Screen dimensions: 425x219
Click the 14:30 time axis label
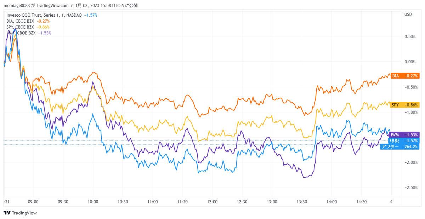point(361,202)
